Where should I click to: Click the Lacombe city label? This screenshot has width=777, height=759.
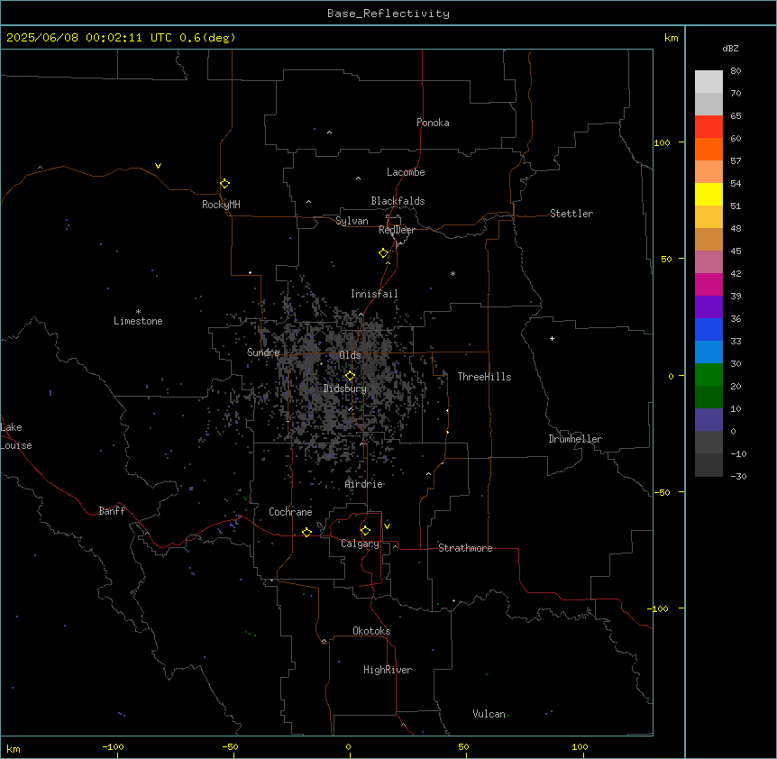pyautogui.click(x=406, y=172)
